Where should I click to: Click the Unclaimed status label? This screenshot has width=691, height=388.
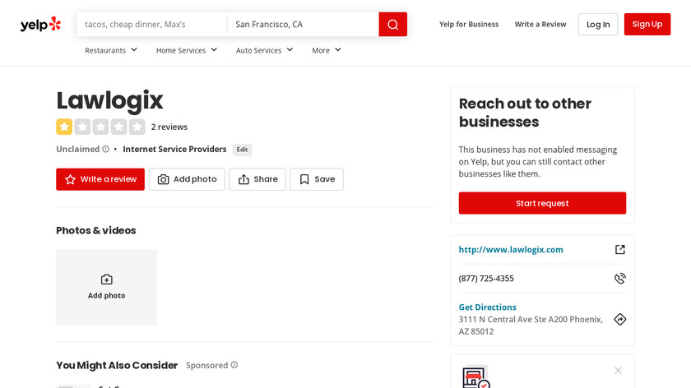(77, 150)
